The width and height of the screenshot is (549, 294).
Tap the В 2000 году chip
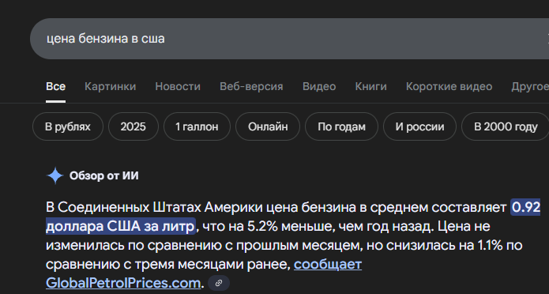(506, 126)
